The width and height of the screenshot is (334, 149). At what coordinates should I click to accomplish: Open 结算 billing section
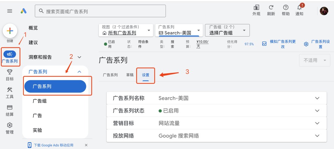10,111
